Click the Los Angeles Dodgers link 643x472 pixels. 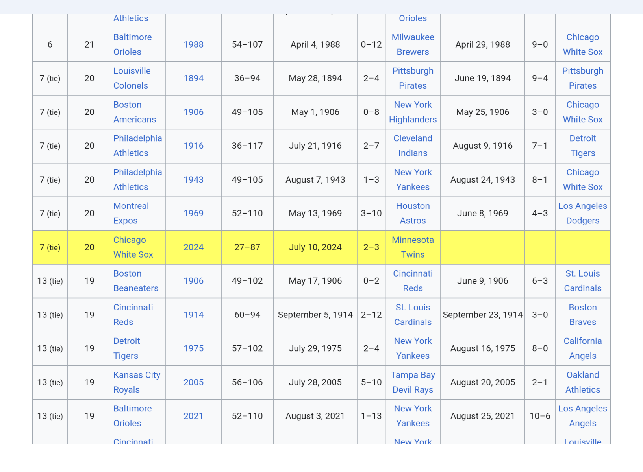click(582, 213)
